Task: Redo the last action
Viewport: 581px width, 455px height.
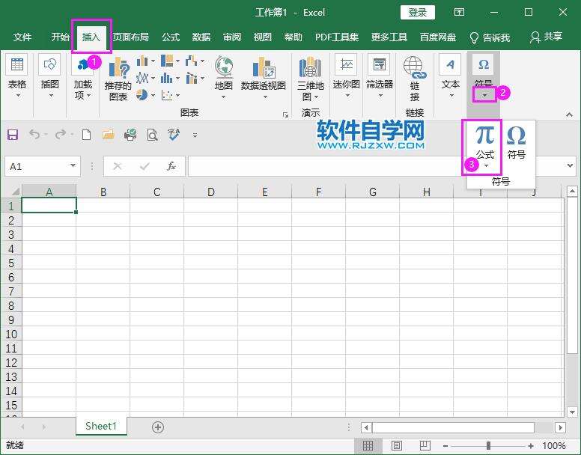Action: (60, 134)
